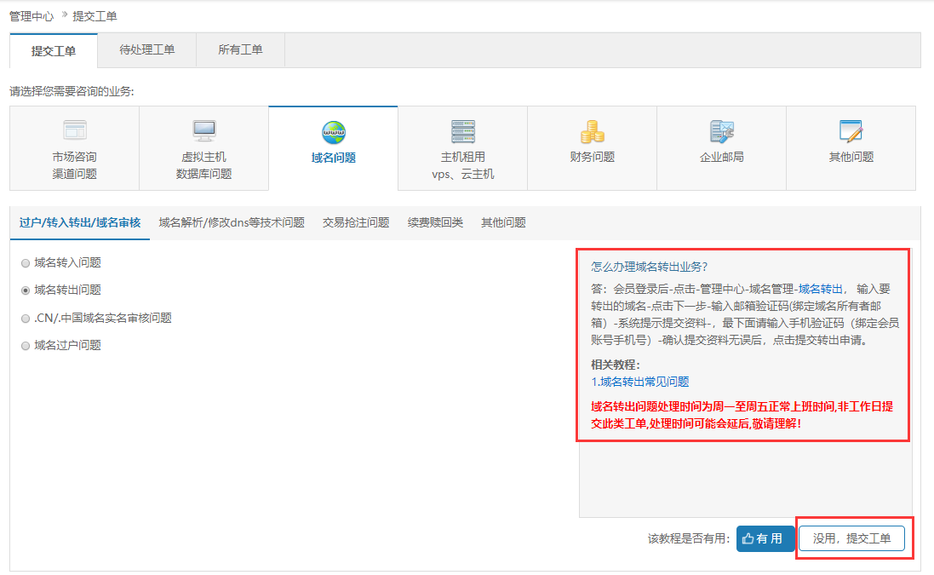This screenshot has width=934, height=575.
Task: Open the 主机租用 server rack icon
Action: click(463, 130)
